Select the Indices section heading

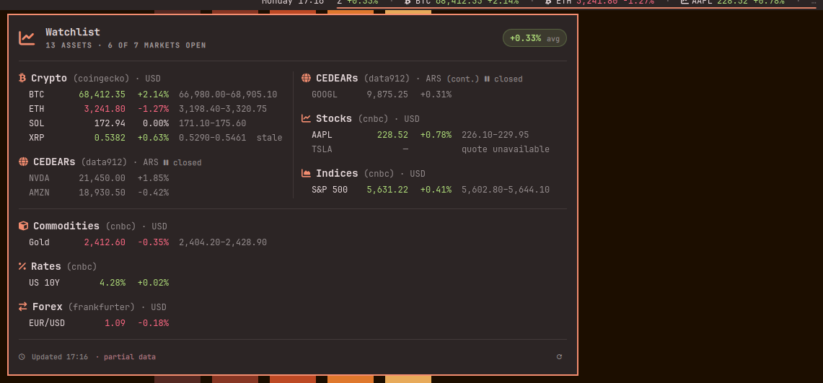tap(337, 173)
